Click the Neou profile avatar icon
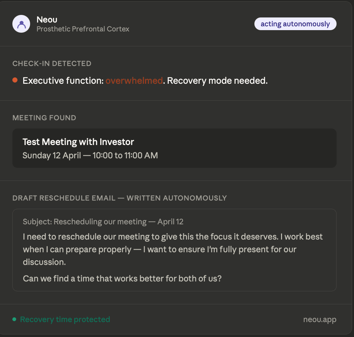The height and width of the screenshot is (337, 354). pyautogui.click(x=21, y=24)
